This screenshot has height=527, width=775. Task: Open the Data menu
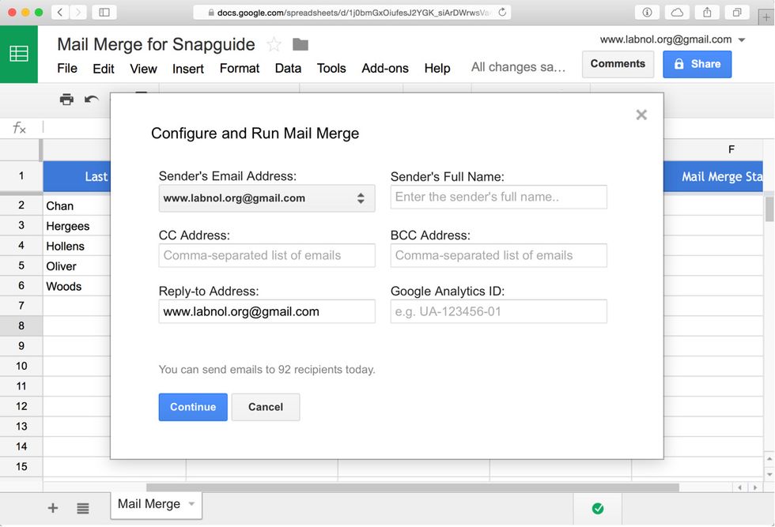point(288,69)
